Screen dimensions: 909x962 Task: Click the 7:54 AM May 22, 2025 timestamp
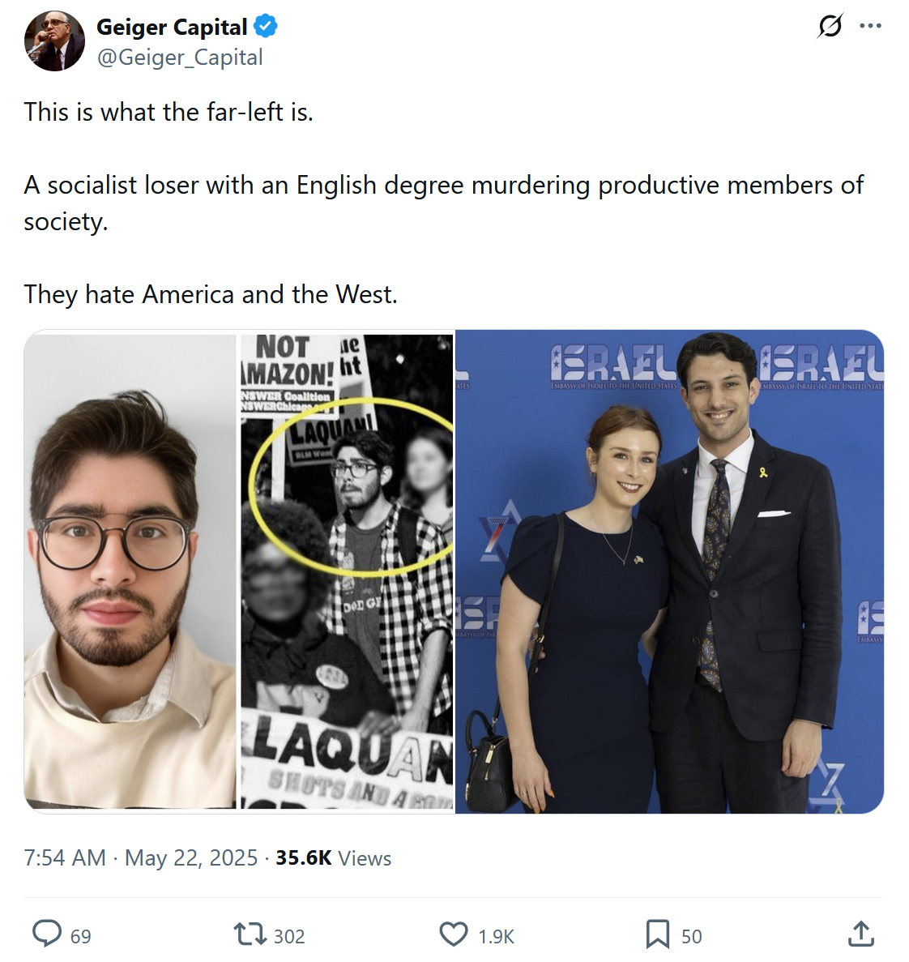click(x=141, y=857)
